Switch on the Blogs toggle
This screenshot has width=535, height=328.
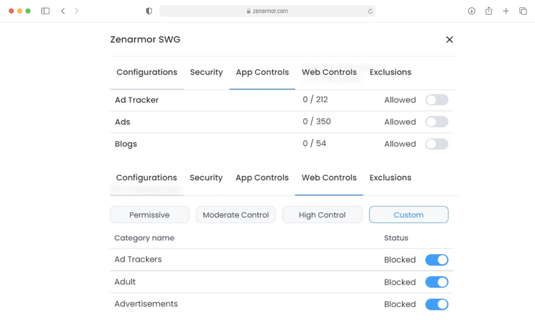pyautogui.click(x=437, y=144)
